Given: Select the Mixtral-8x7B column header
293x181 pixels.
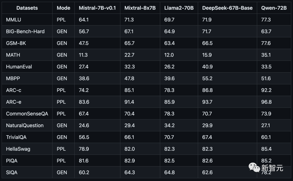Looking at the screenshot, I should [x=140, y=8].
